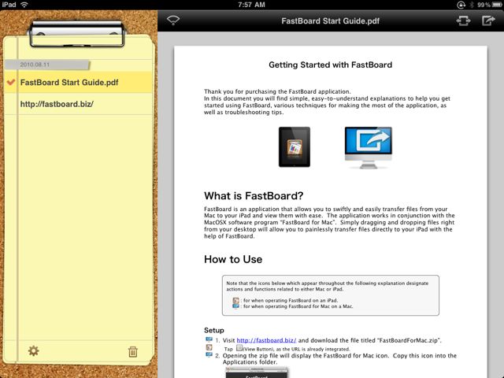Select FastBoard Start Guide.pdf in the list
The width and height of the screenshot is (504, 378).
coord(78,82)
